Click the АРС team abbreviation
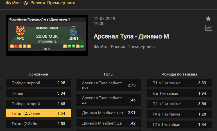Image resolution: width=217 pixels, height=131 pixels. click(x=20, y=38)
